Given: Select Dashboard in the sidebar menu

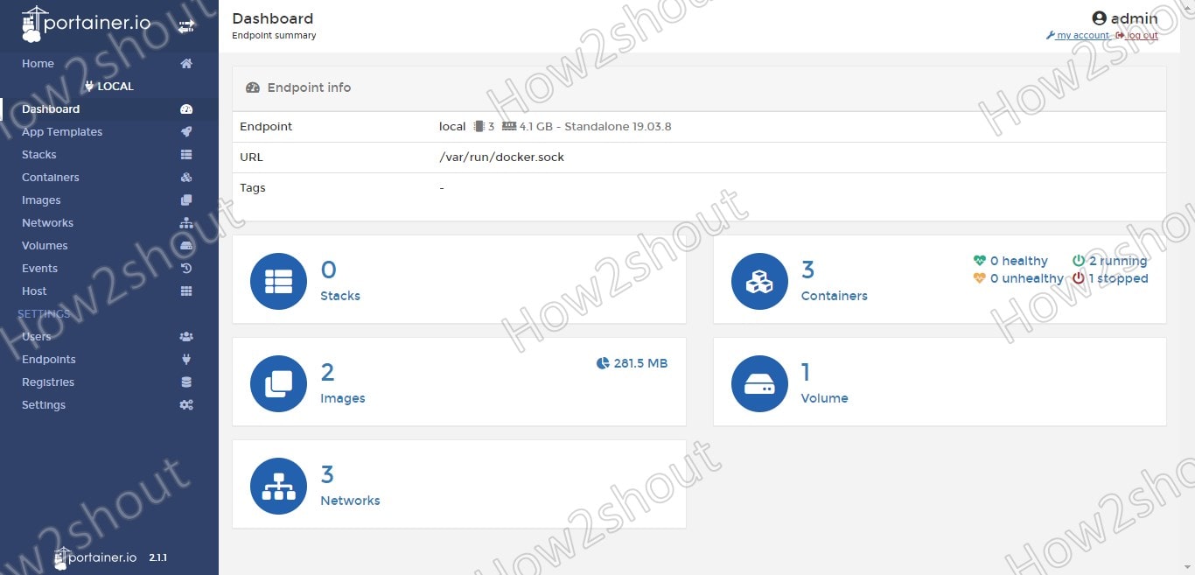Looking at the screenshot, I should point(50,109).
